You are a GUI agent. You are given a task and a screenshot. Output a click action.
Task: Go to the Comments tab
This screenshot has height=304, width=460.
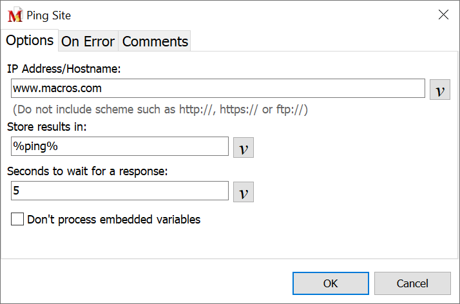click(155, 42)
